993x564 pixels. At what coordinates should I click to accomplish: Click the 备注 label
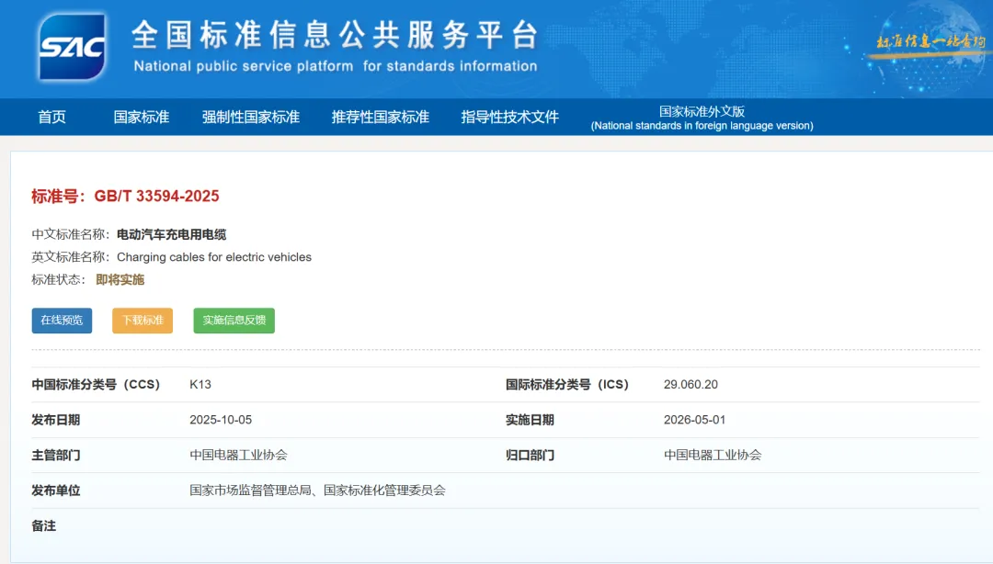click(x=44, y=526)
